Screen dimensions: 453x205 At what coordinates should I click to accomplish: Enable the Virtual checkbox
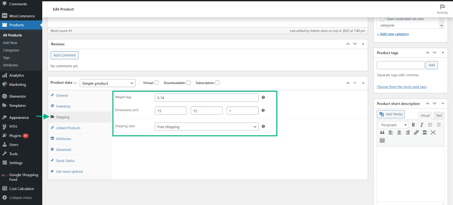pyautogui.click(x=157, y=83)
